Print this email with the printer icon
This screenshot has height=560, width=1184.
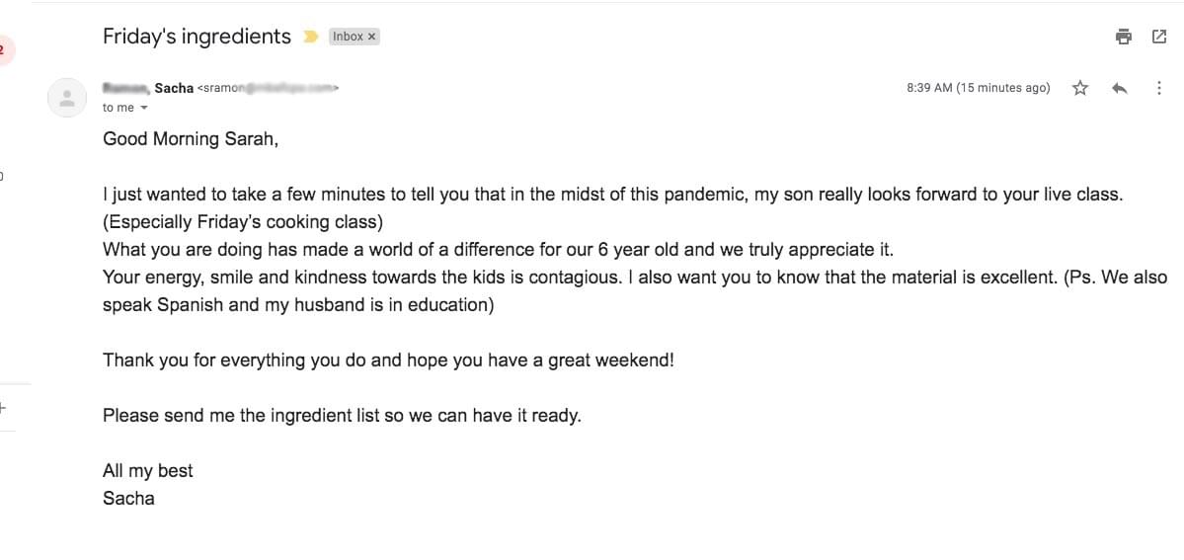coord(1124,37)
